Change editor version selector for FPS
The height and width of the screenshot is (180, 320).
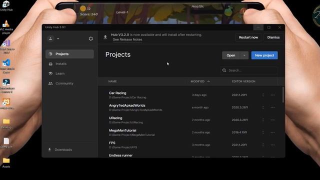[263, 145]
